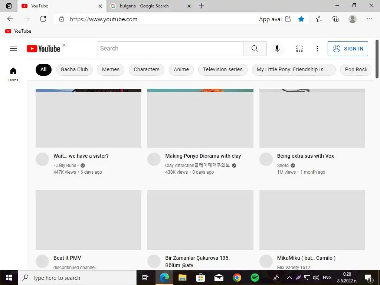Close the bulgaria Google Search tab
The image size is (380, 285).
click(189, 6)
